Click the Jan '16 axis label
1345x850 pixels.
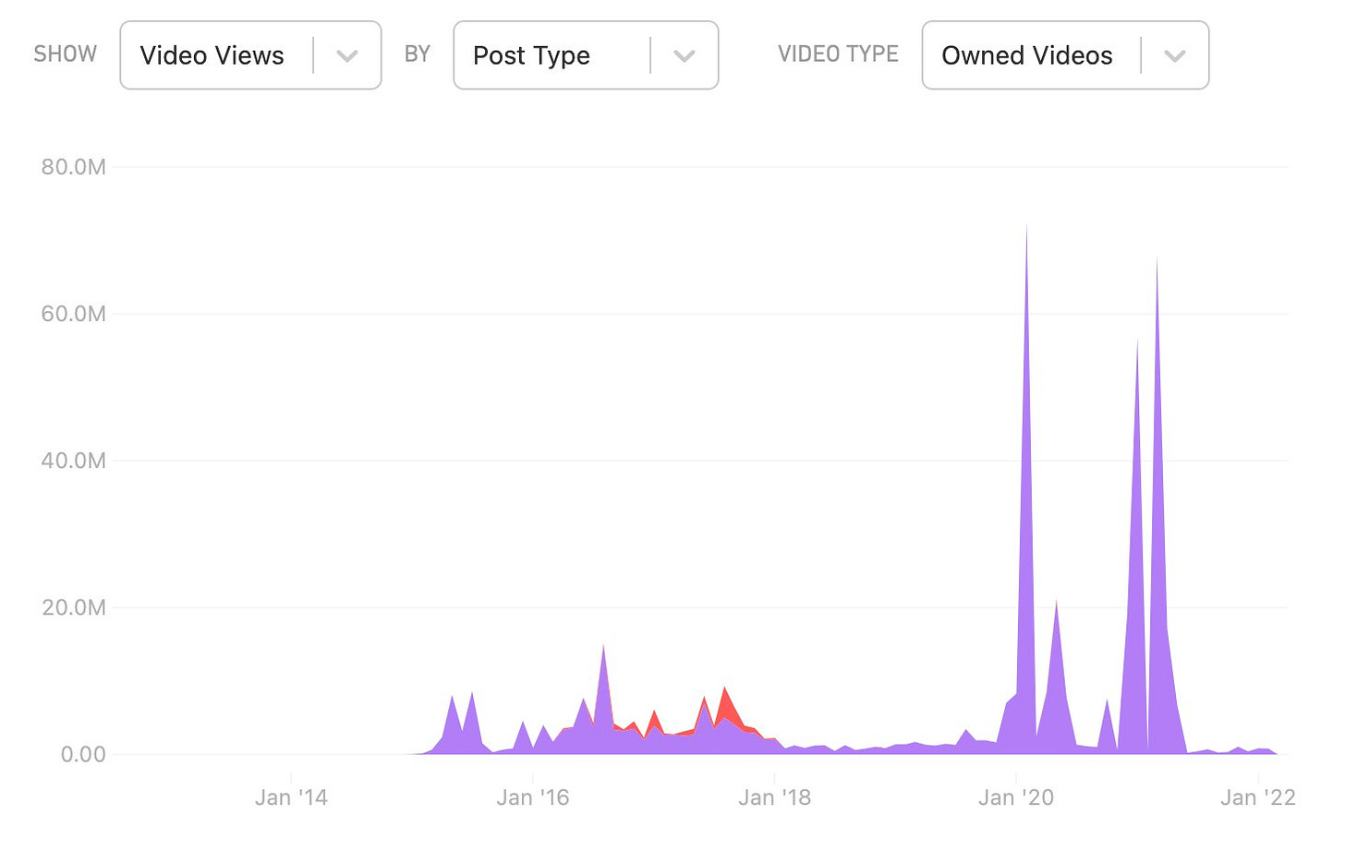[533, 797]
